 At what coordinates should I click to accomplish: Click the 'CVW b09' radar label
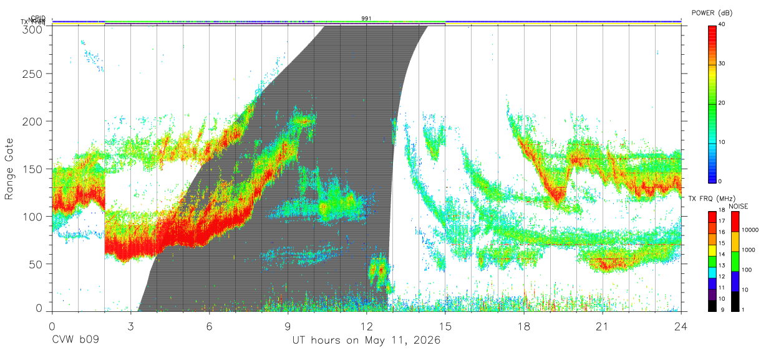pos(75,341)
